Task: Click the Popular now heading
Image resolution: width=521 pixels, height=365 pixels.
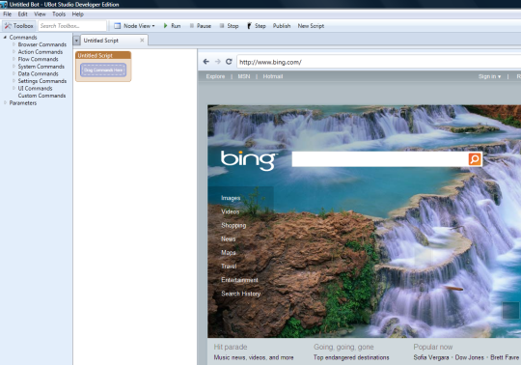Action: tap(433, 347)
